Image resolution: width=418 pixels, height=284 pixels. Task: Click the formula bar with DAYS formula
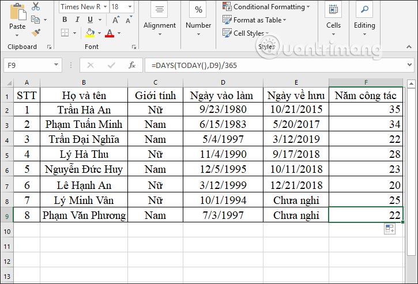[276, 65]
